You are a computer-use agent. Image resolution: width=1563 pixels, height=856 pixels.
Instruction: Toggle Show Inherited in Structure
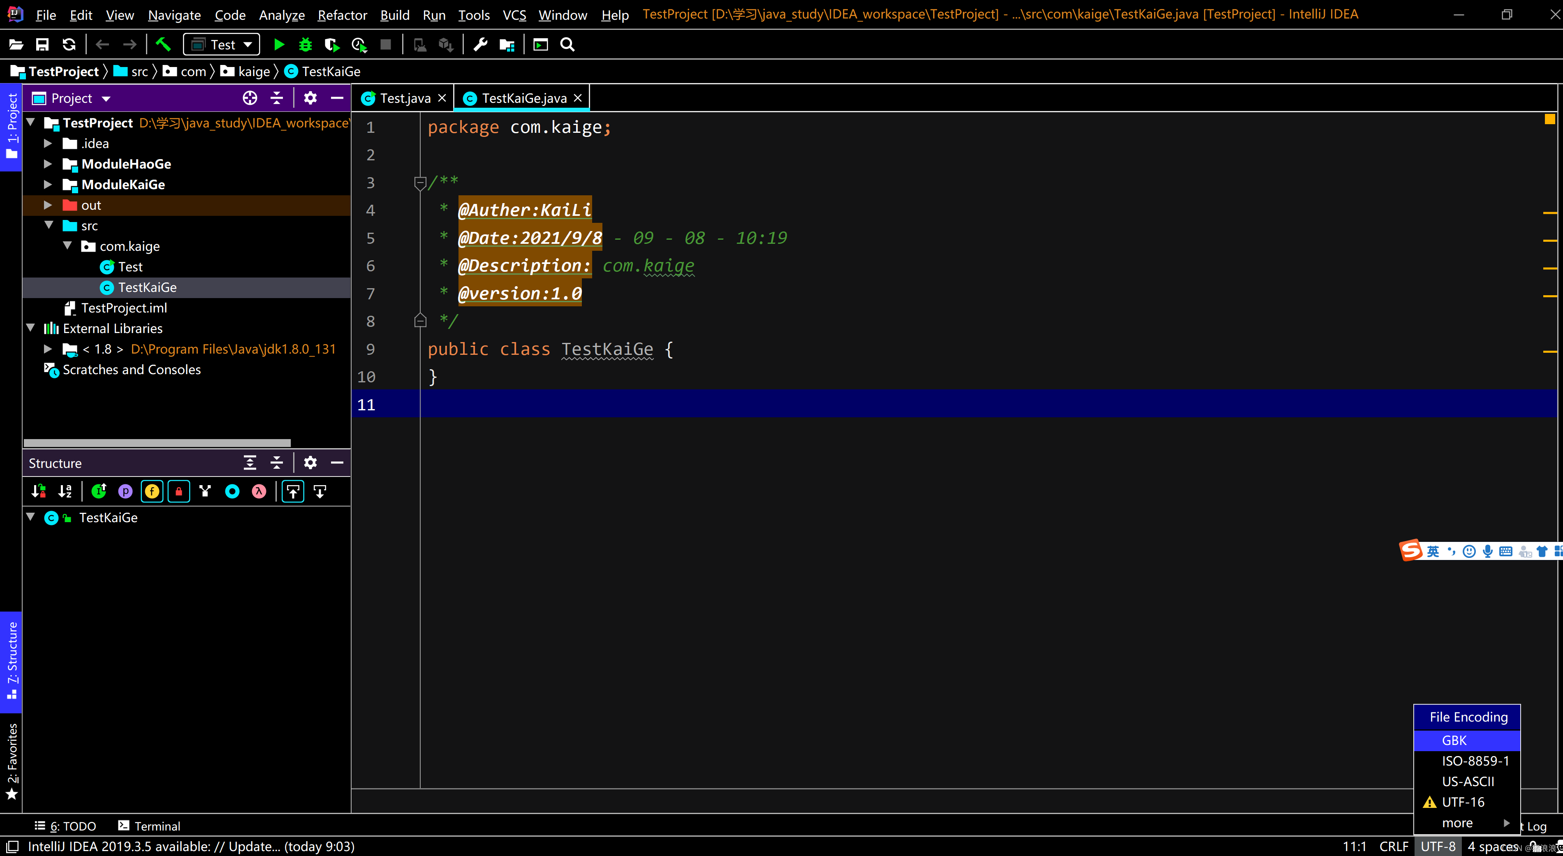99,491
